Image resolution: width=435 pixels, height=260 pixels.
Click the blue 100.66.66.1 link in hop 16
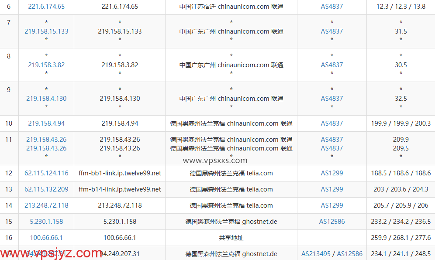click(46, 238)
